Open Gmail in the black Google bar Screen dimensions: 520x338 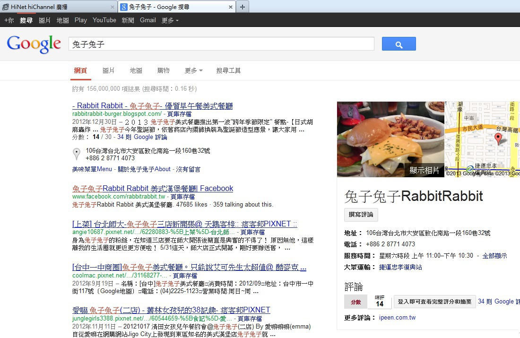(x=148, y=20)
